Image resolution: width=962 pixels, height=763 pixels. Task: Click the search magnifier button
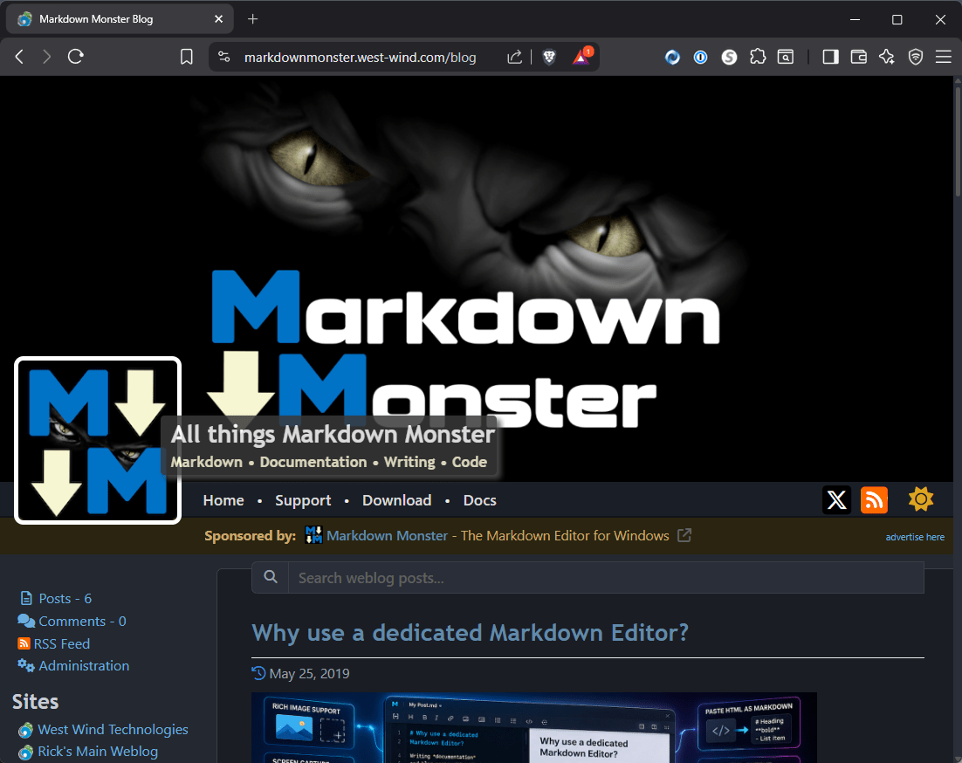(271, 577)
